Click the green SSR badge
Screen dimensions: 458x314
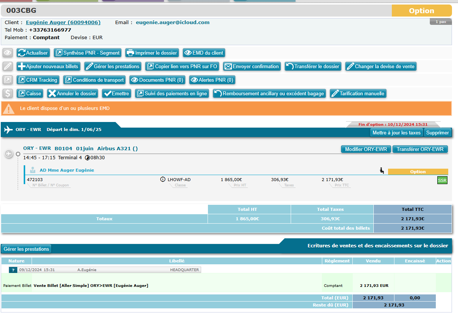442,180
